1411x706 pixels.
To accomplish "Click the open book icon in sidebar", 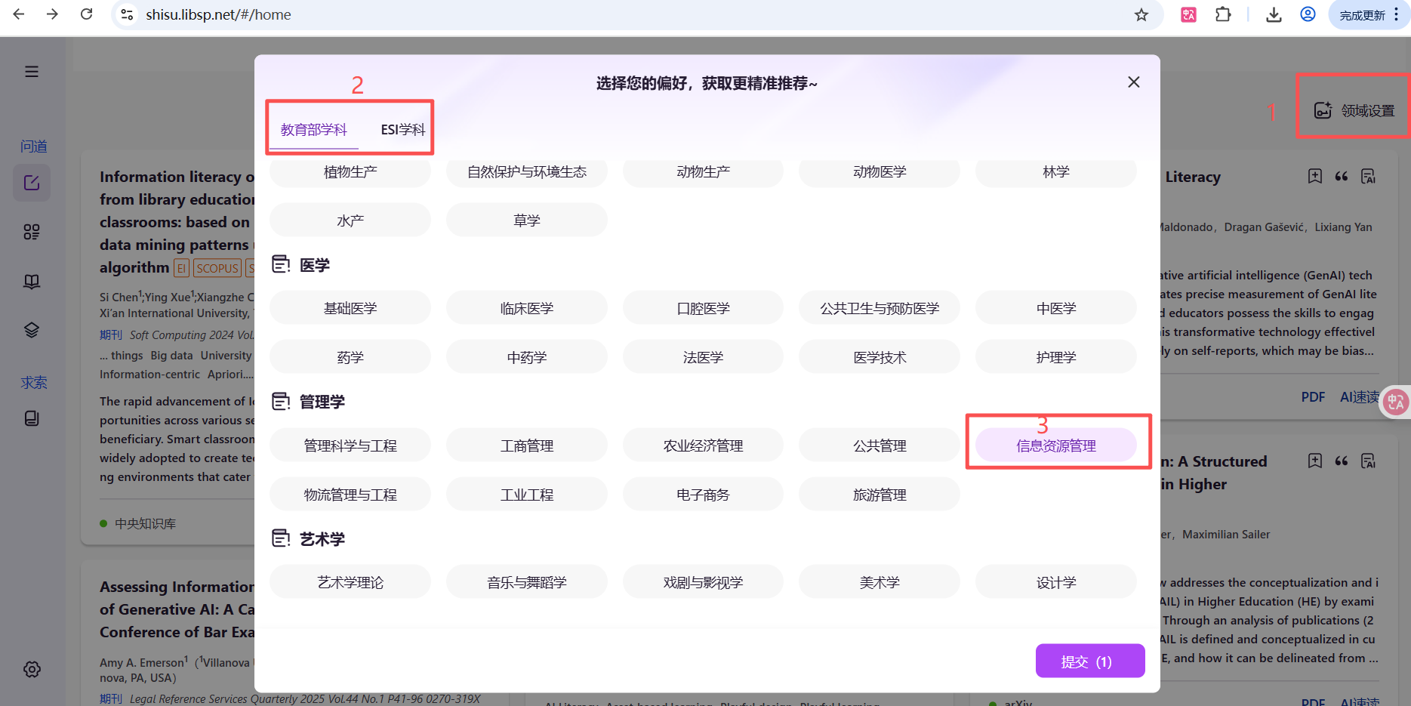I will (x=32, y=282).
